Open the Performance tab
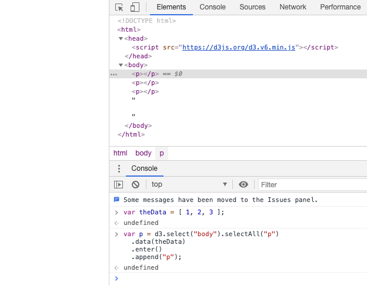The height and width of the screenshot is (285, 367). pyautogui.click(x=341, y=7)
